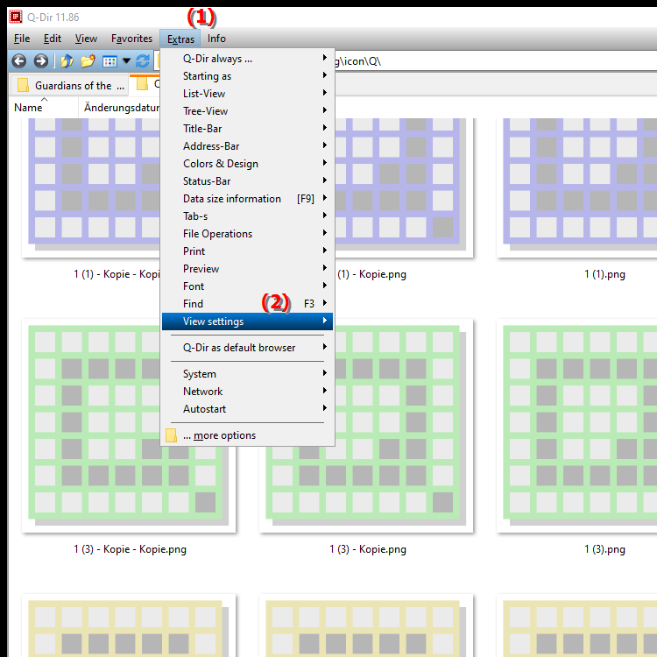This screenshot has width=657, height=657.
Task: Sort by the Name column header
Action: point(44,108)
